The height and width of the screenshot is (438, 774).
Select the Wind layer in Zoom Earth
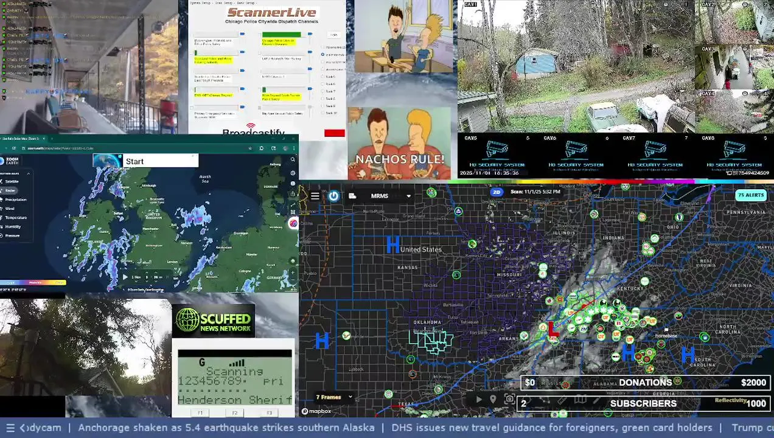point(9,209)
